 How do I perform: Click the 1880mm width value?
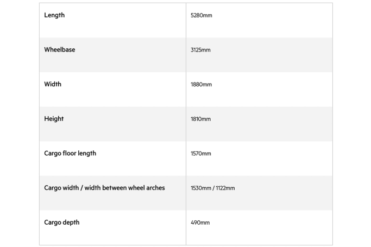(x=201, y=84)
